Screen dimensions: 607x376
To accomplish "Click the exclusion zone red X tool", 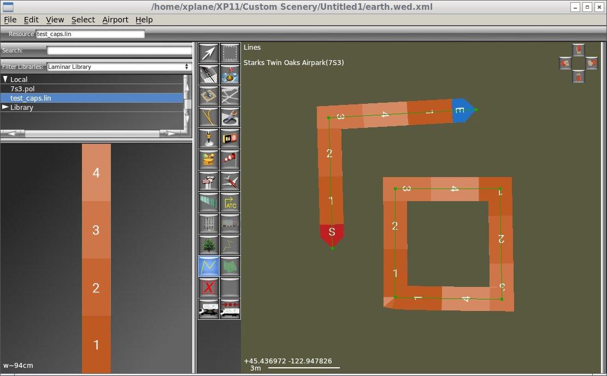I will [208, 287].
